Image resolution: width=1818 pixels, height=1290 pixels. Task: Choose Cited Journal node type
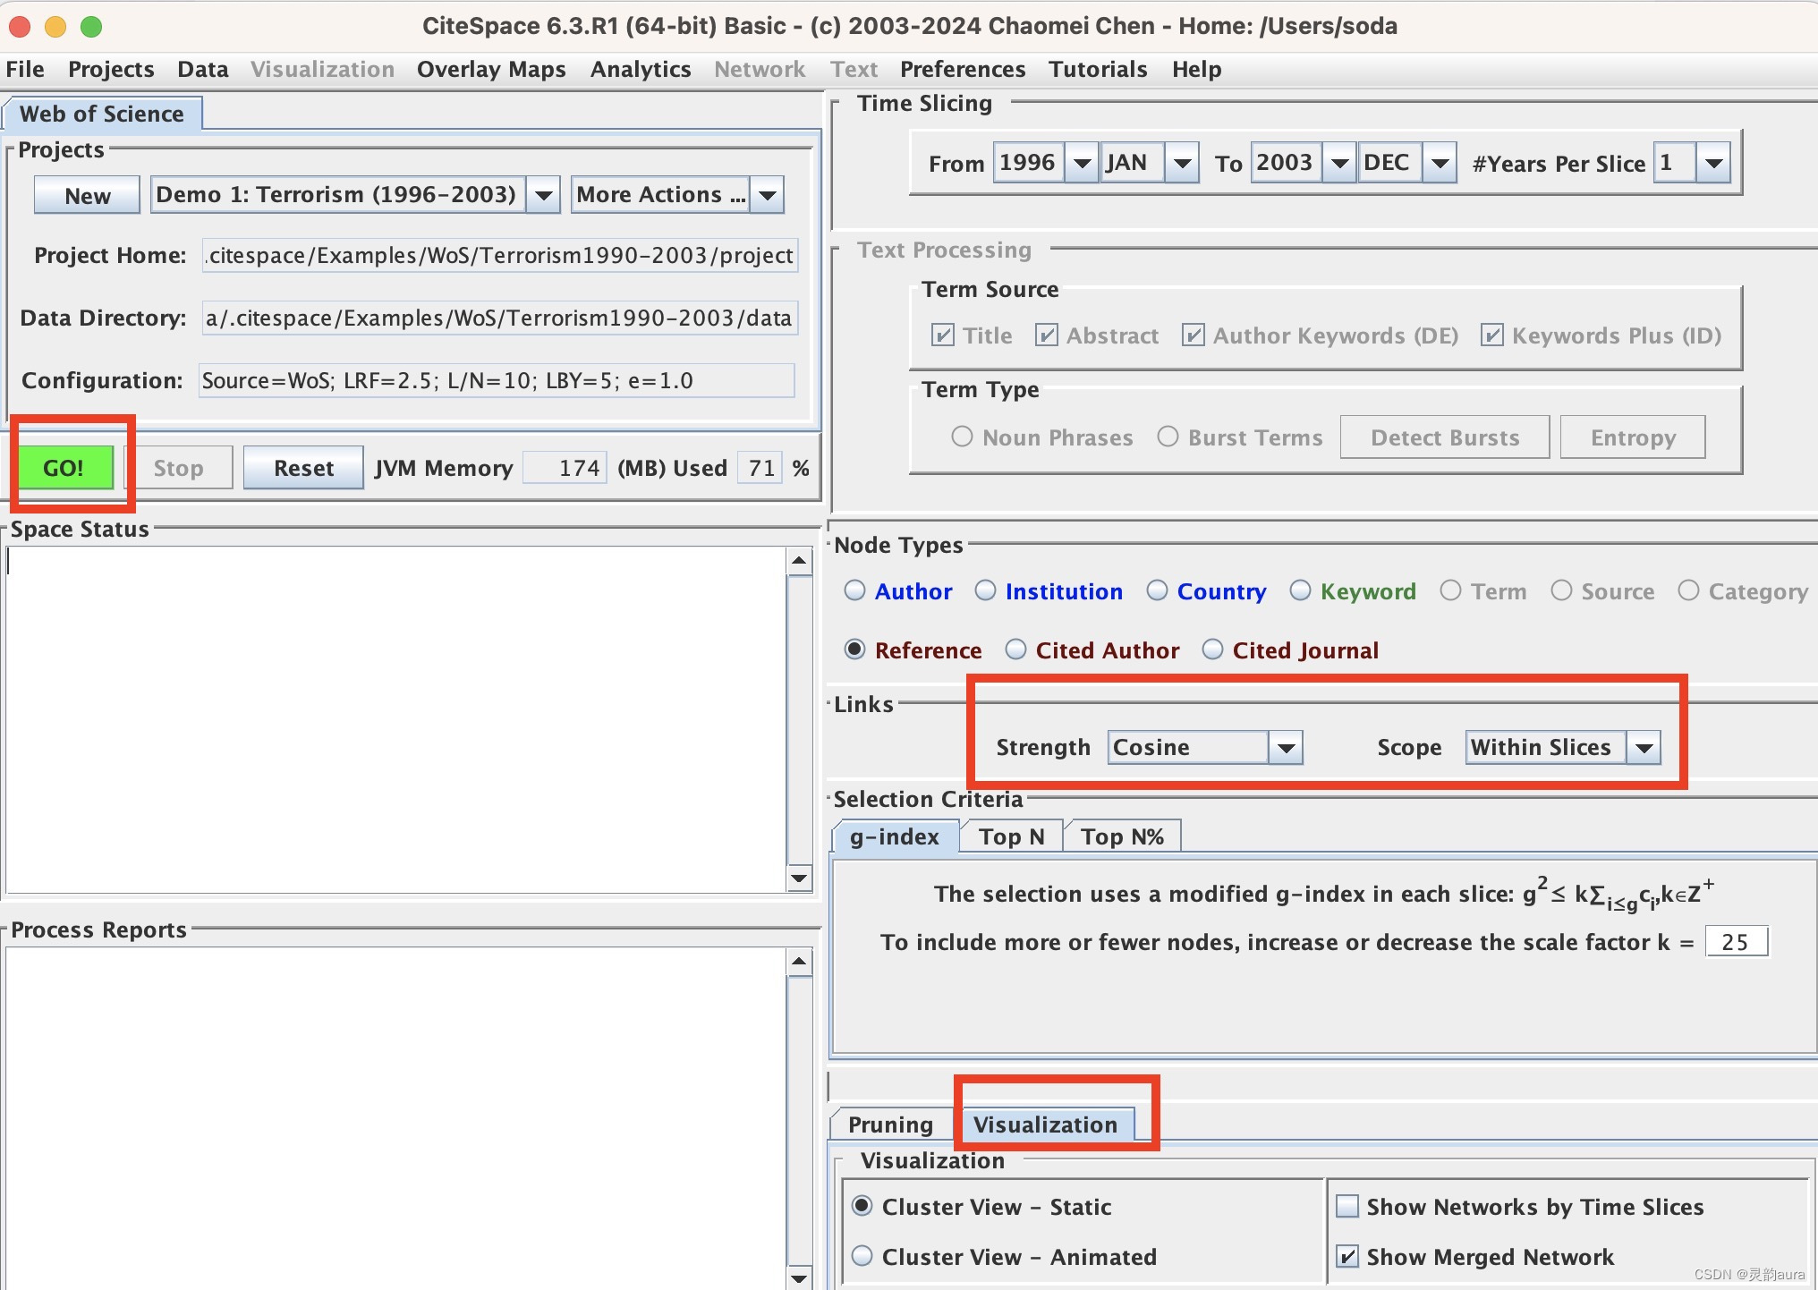1213,650
